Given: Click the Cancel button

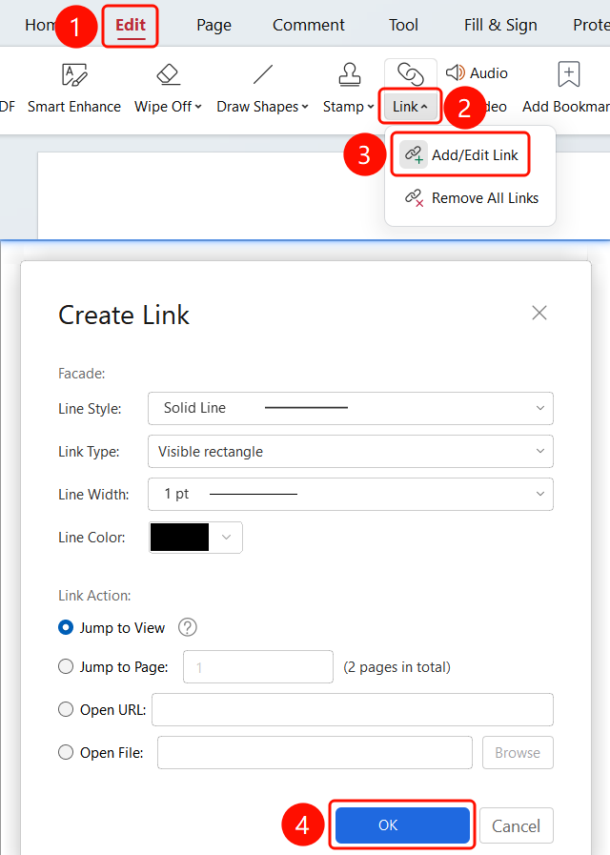Looking at the screenshot, I should coord(517,825).
